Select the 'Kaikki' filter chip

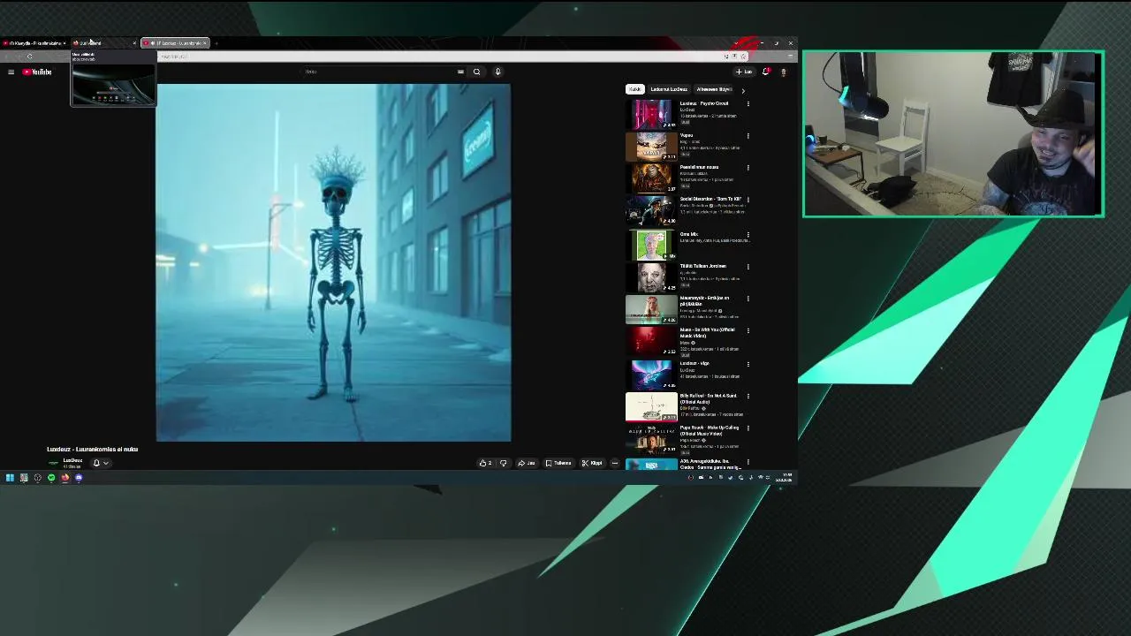[x=634, y=89]
